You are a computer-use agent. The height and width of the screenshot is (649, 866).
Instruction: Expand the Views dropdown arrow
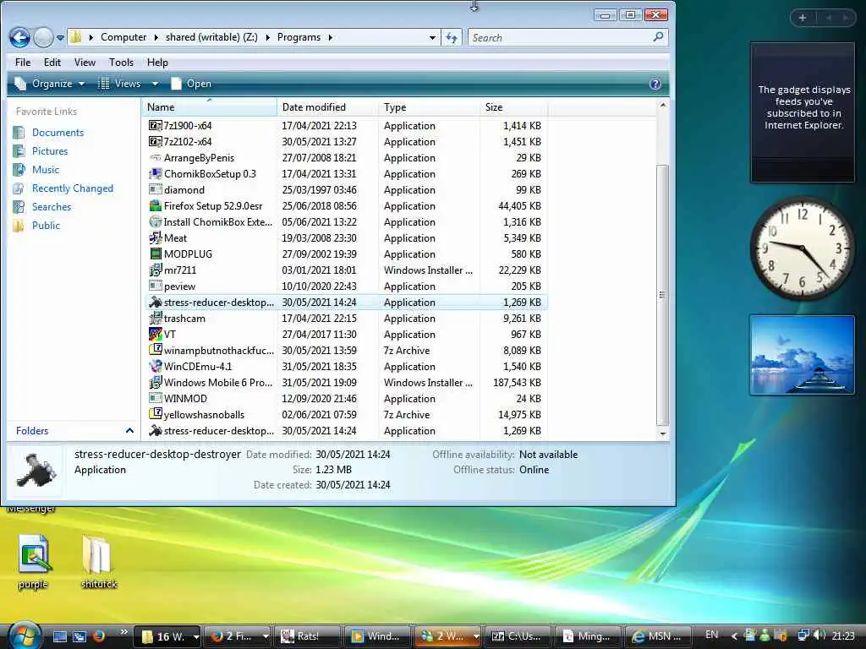[x=155, y=84]
